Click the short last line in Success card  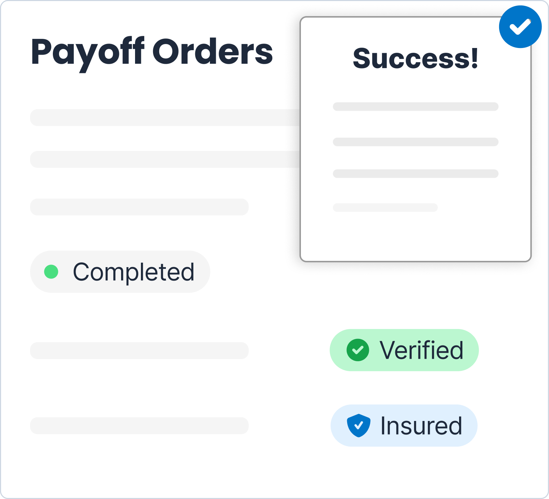click(x=385, y=207)
